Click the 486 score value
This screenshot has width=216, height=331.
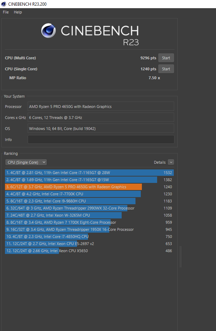pyautogui.click(x=169, y=251)
